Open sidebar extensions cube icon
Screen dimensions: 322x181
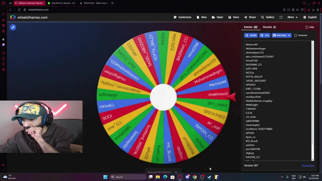click(x=4, y=64)
